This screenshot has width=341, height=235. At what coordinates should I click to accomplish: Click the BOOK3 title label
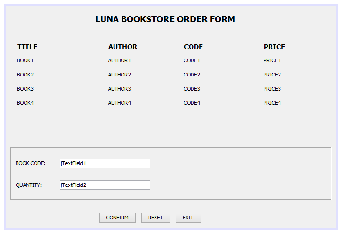26,89
